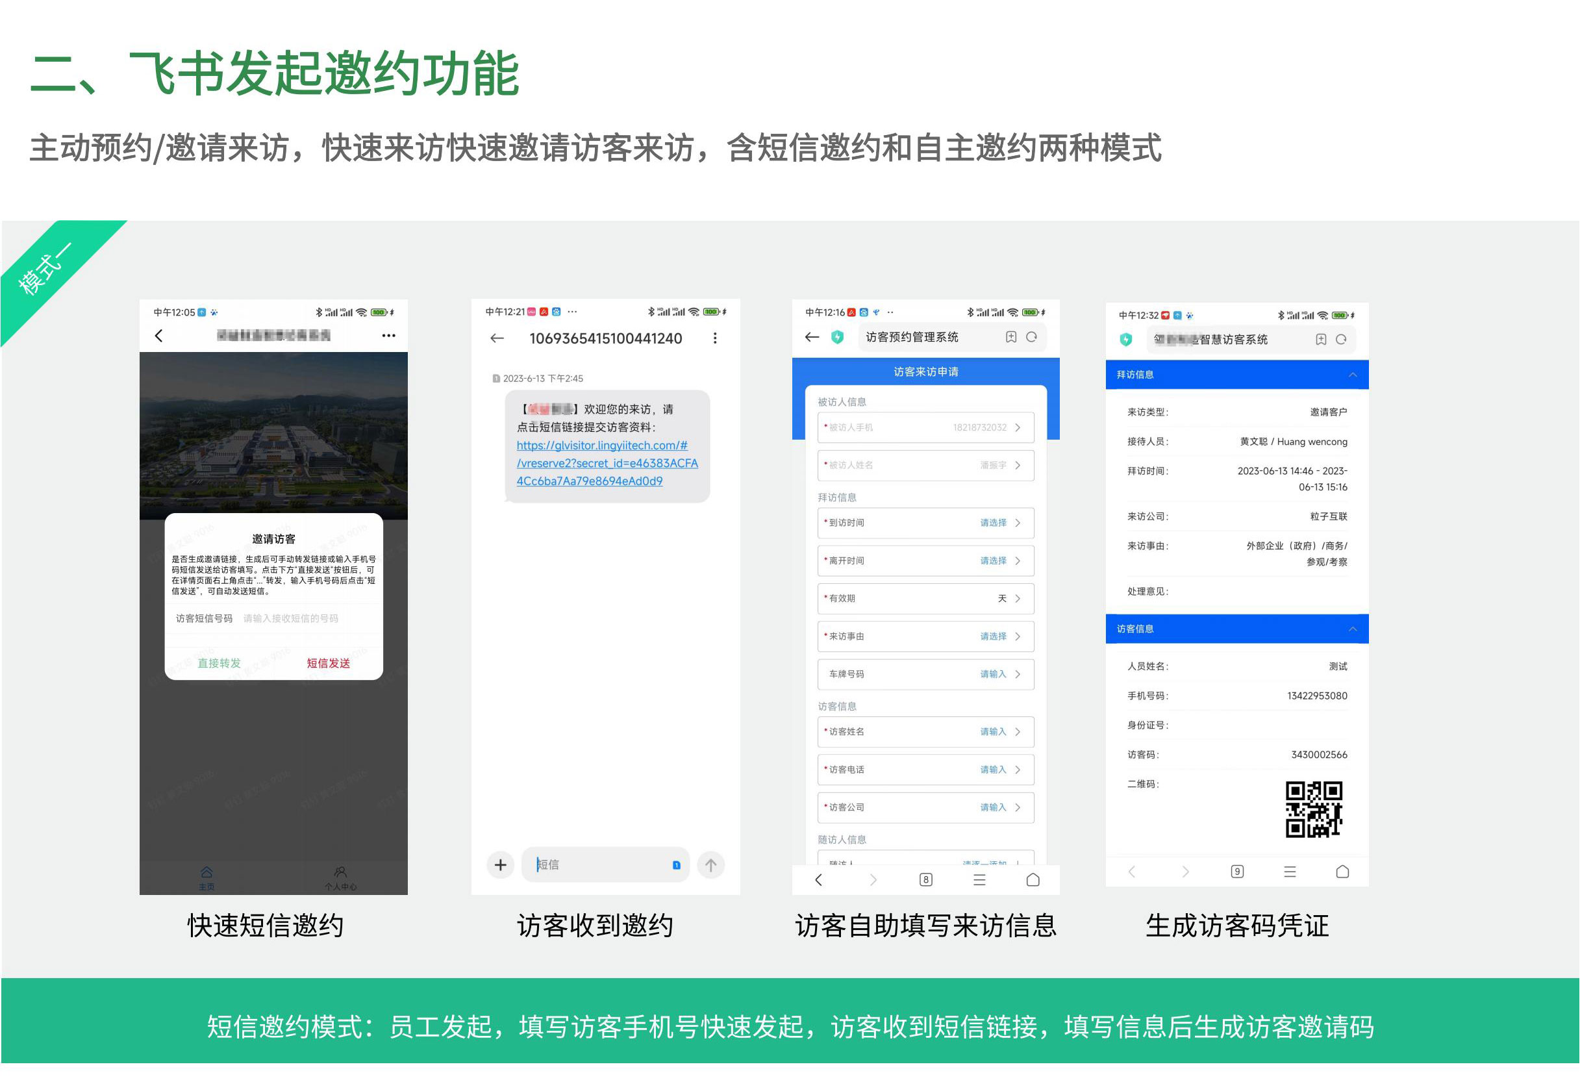Open 有效期 days selector row
This screenshot has width=1580, height=1084.
click(925, 598)
